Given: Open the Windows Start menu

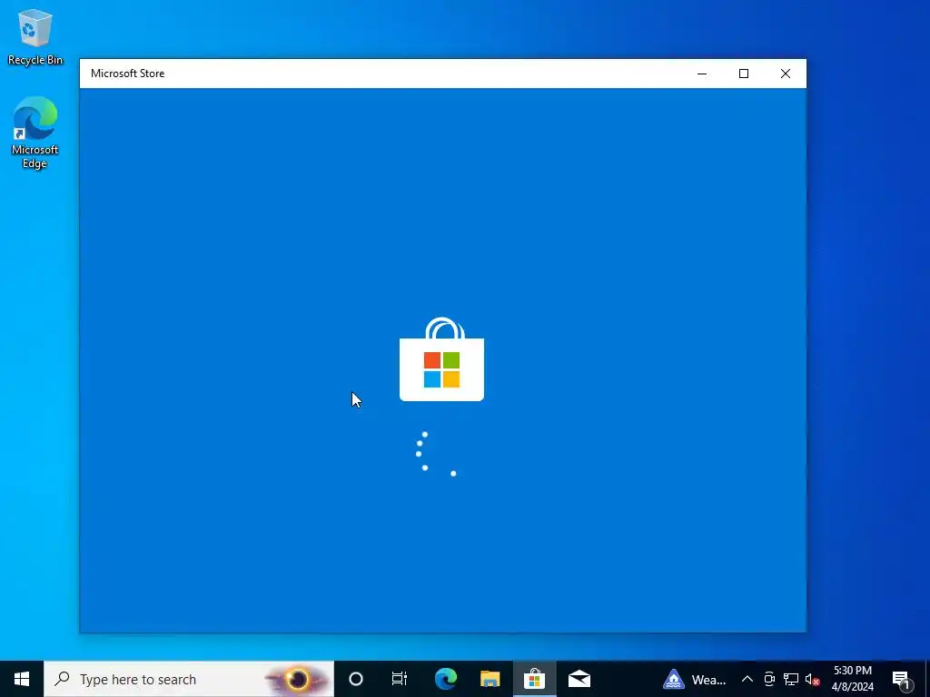Looking at the screenshot, I should click(22, 679).
